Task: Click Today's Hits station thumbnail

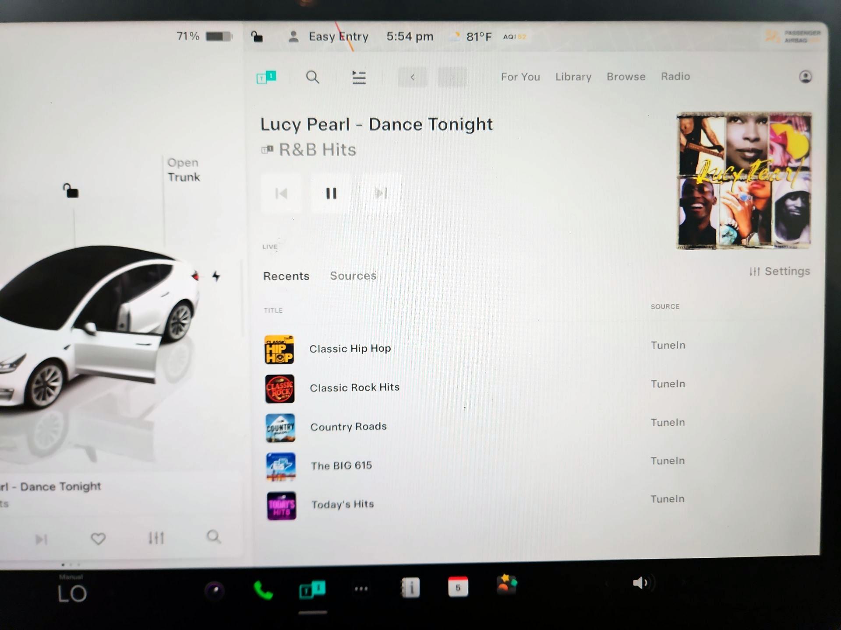Action: click(282, 506)
